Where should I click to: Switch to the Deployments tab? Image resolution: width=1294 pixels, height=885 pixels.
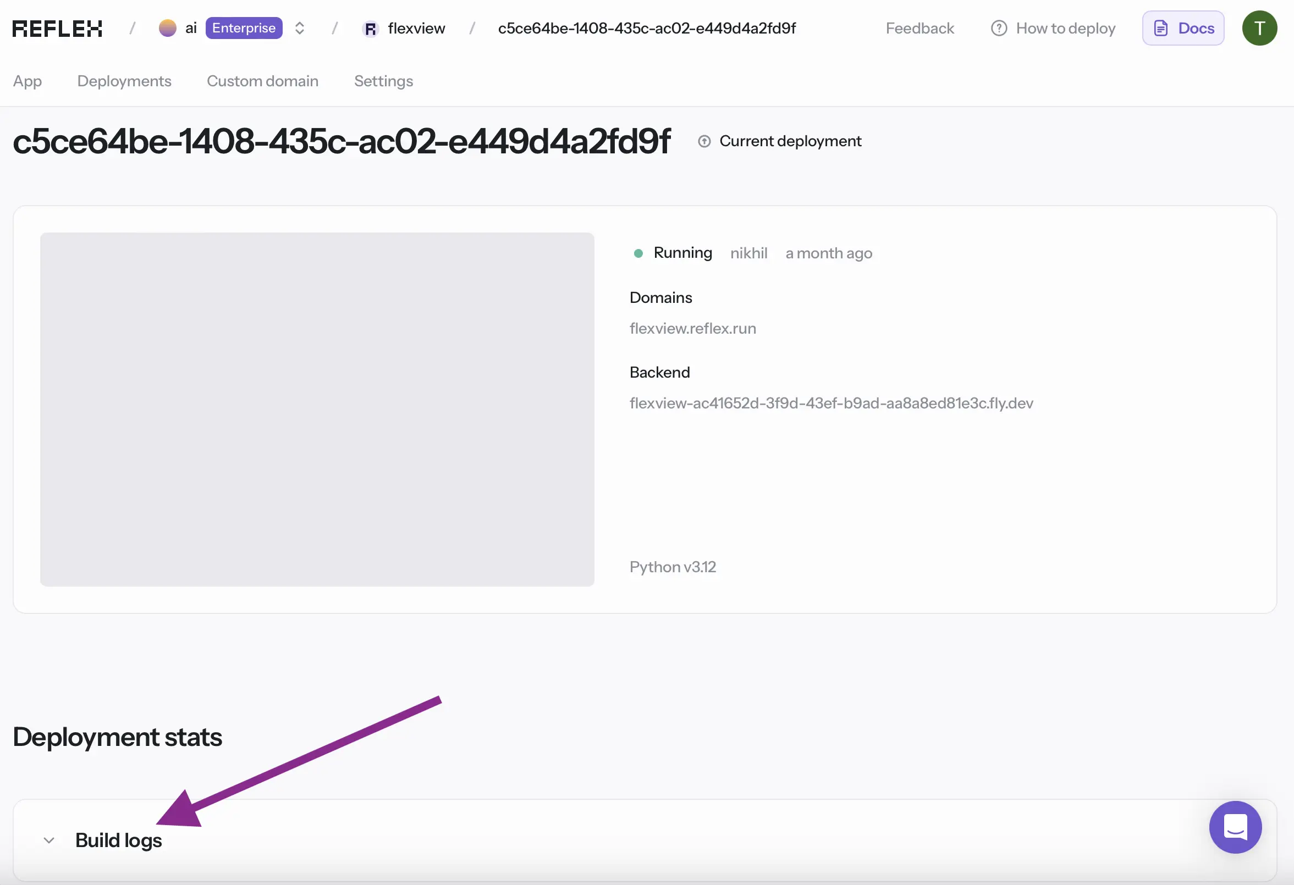(x=124, y=81)
